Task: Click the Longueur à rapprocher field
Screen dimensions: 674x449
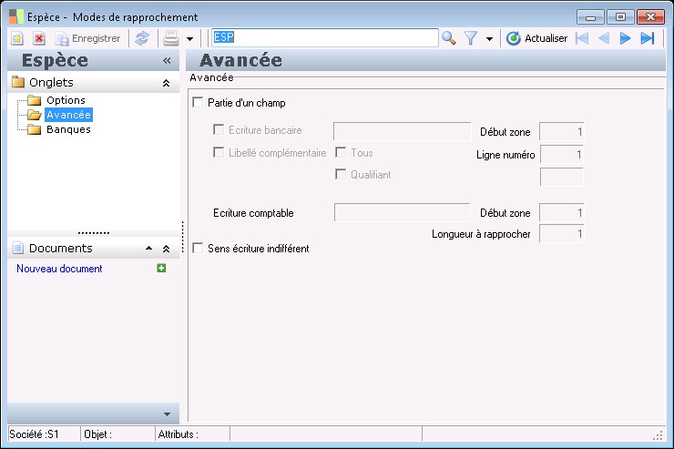Action: pos(561,234)
